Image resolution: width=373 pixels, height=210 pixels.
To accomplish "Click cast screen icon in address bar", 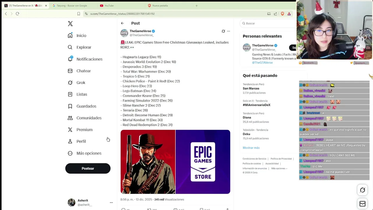I will (269, 14).
